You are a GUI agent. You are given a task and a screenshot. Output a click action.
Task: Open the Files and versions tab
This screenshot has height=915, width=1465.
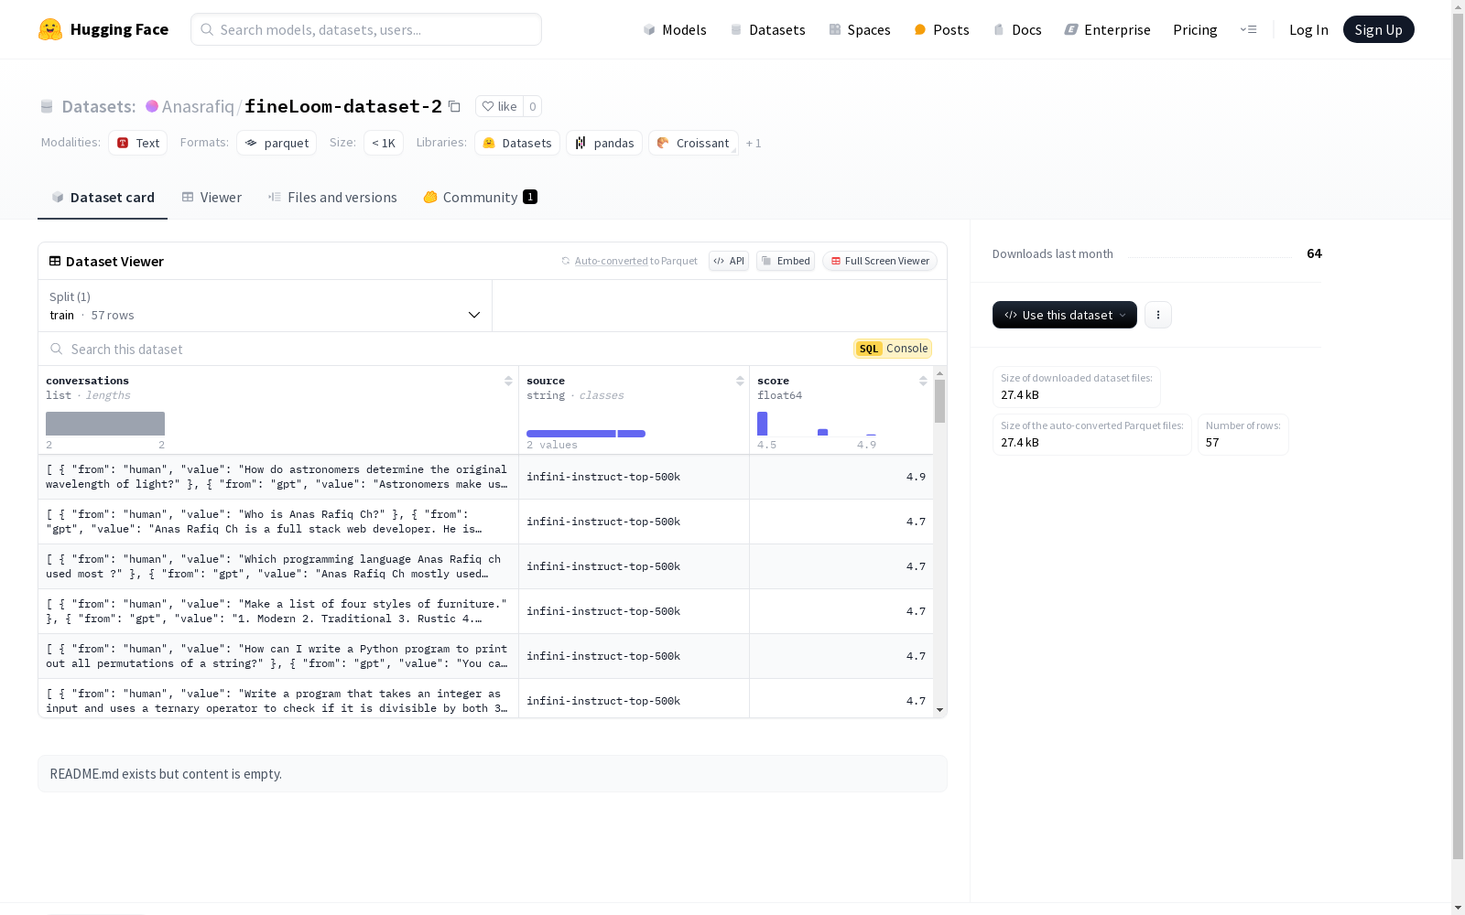332,198
